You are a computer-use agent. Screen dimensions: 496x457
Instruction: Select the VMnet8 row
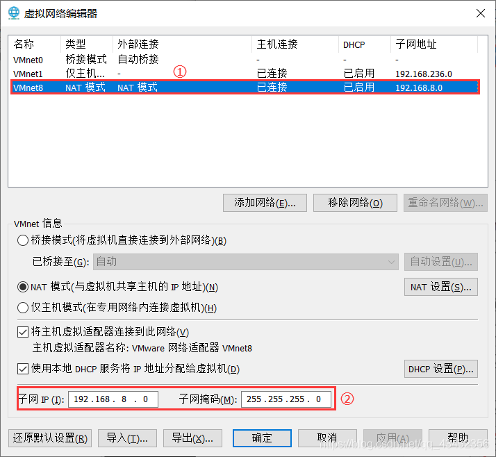tap(245, 88)
